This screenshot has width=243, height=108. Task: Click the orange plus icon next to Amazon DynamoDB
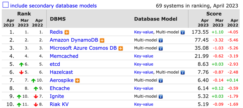point(102,40)
